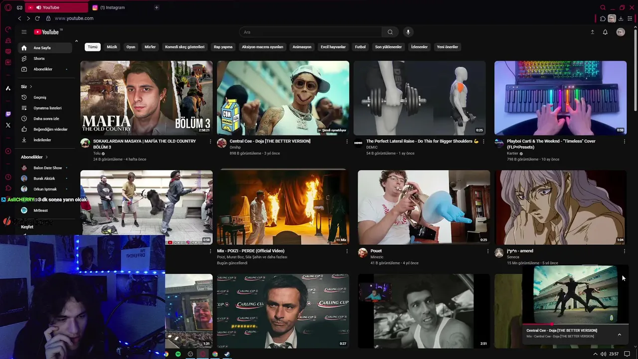Viewport: 638px width, 359px height.
Task: Select the Futbol filter chip
Action: 360,47
